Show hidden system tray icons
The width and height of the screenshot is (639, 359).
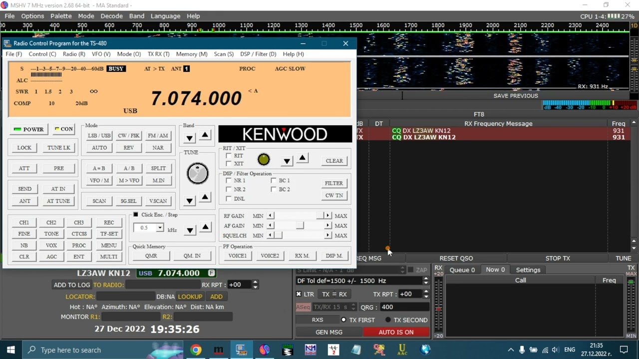coord(511,350)
